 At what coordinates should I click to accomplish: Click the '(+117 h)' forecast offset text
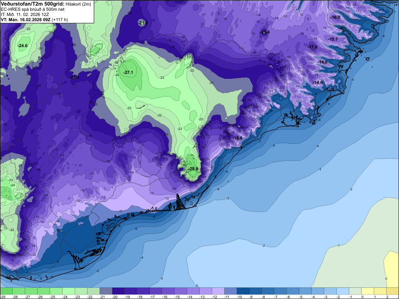pos(60,20)
